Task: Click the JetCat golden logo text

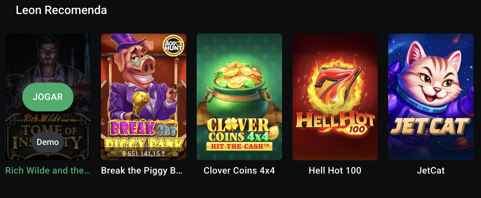Action: click(431, 126)
